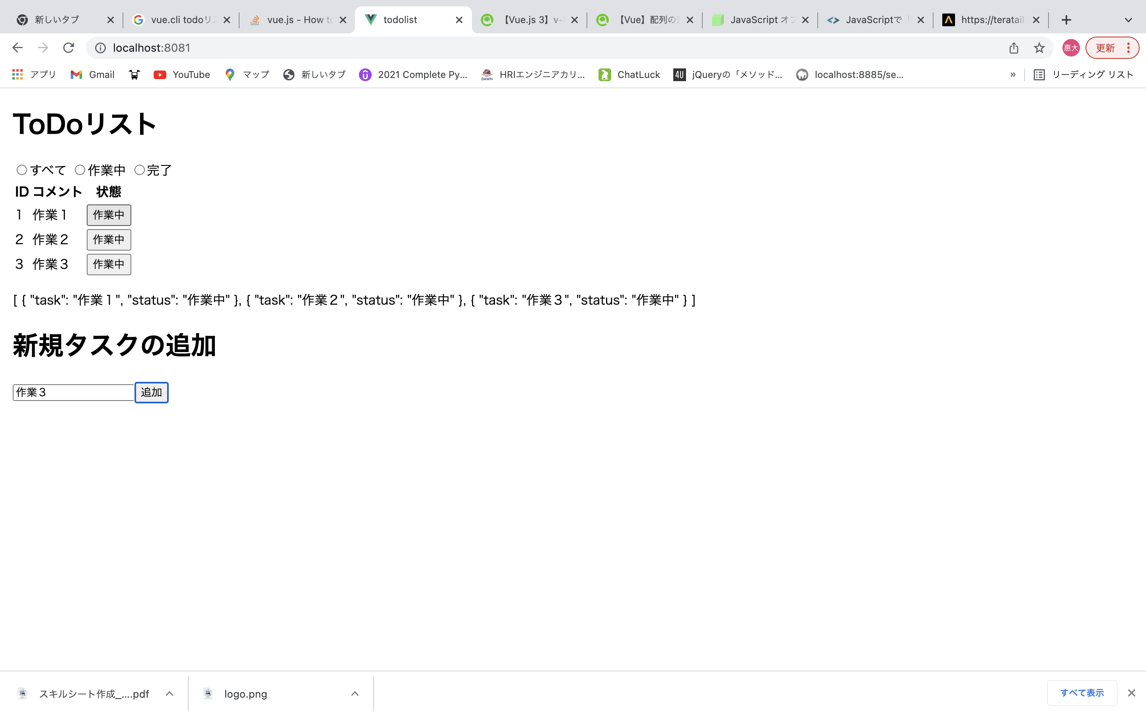Viewport: 1146px width, 716px height.
Task: Click the 追加 button
Action: (x=152, y=393)
